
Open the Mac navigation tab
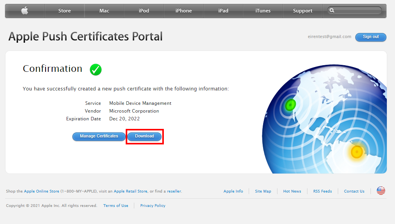point(104,11)
